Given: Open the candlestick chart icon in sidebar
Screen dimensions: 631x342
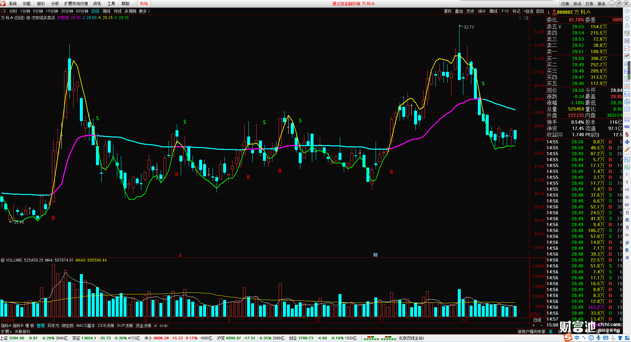Looking at the screenshot, I should (627, 56).
